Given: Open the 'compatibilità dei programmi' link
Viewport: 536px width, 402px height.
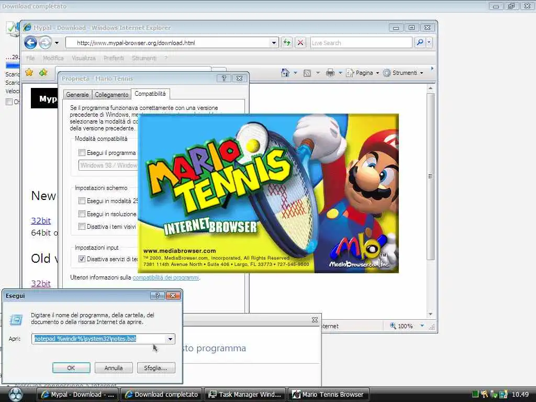Looking at the screenshot, I should 165,277.
